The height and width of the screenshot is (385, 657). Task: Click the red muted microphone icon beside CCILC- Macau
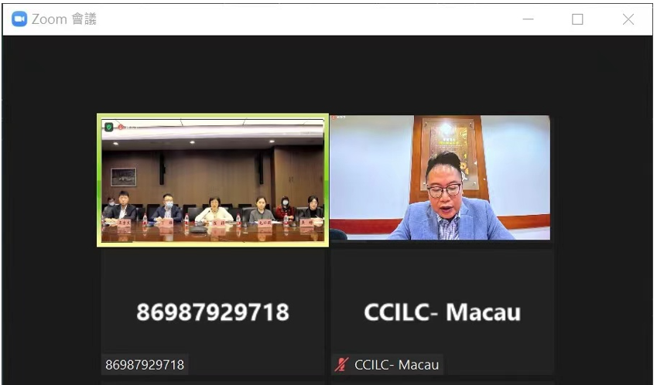pyautogui.click(x=341, y=365)
